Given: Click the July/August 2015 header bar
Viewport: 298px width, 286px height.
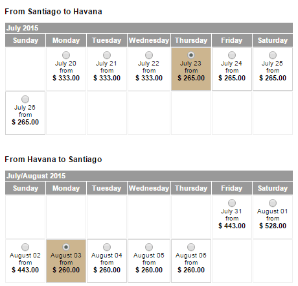Looking at the screenshot, I should [149, 176].
